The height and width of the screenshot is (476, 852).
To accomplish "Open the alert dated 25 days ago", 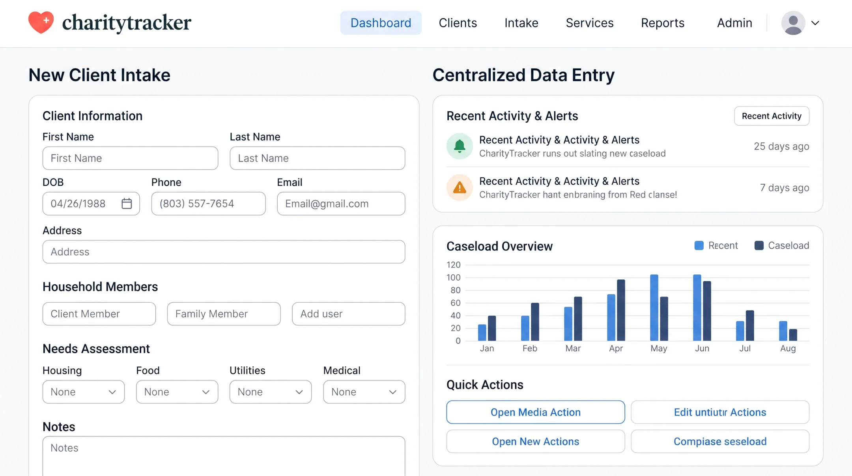I will click(x=628, y=146).
